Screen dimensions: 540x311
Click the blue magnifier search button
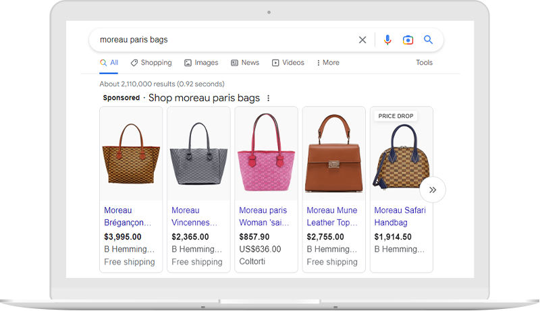pyautogui.click(x=428, y=40)
